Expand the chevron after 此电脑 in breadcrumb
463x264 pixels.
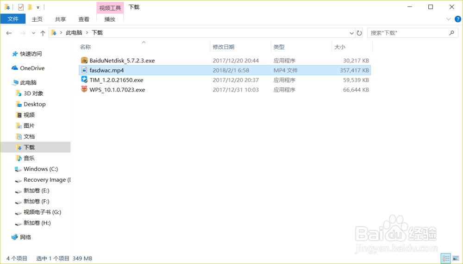pyautogui.click(x=87, y=33)
